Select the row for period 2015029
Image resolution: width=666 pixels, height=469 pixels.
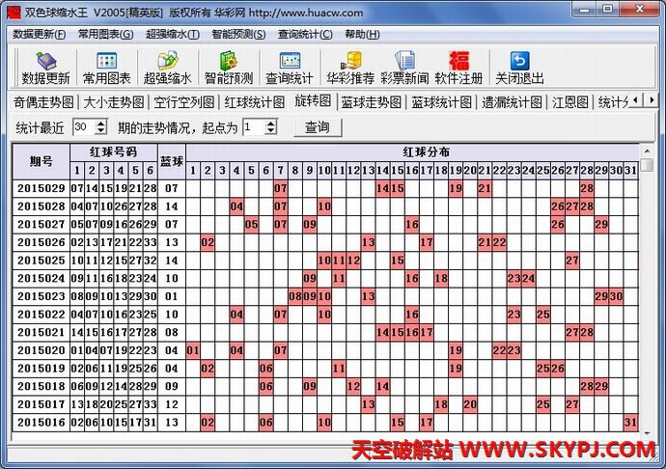click(x=41, y=188)
